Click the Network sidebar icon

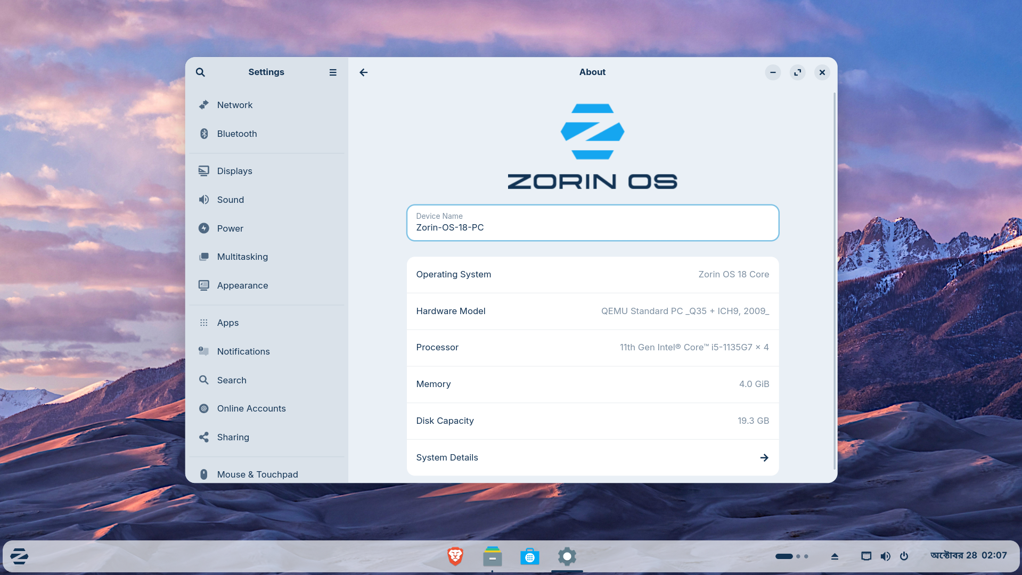(204, 105)
